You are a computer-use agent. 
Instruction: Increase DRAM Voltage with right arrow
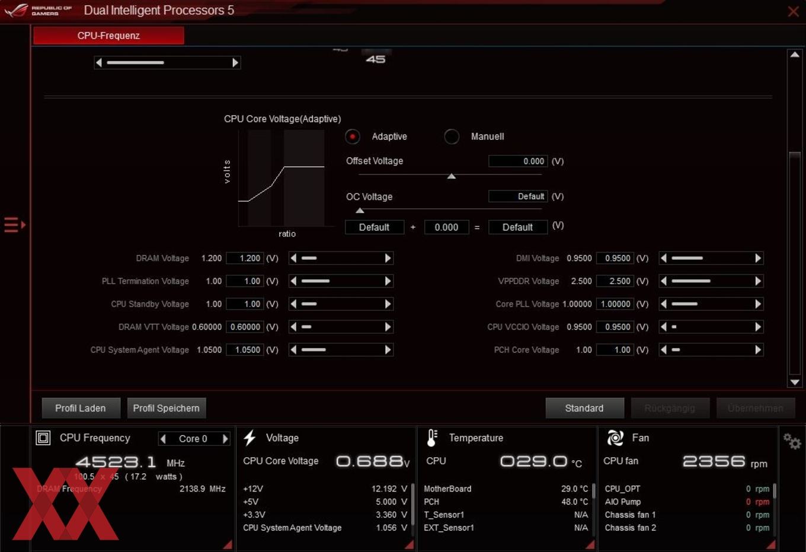(388, 258)
